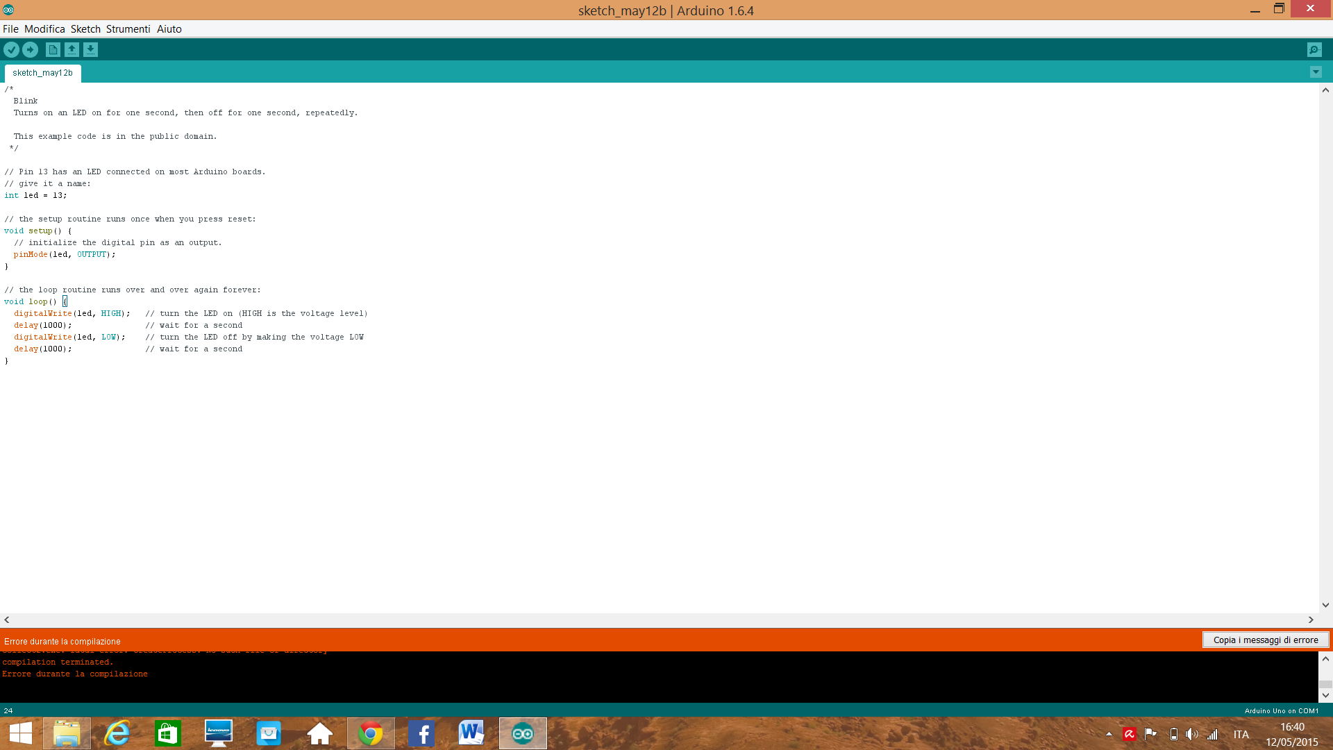This screenshot has height=750, width=1333.
Task: Click editor vertical scrollbar down arrow
Action: click(x=1325, y=605)
